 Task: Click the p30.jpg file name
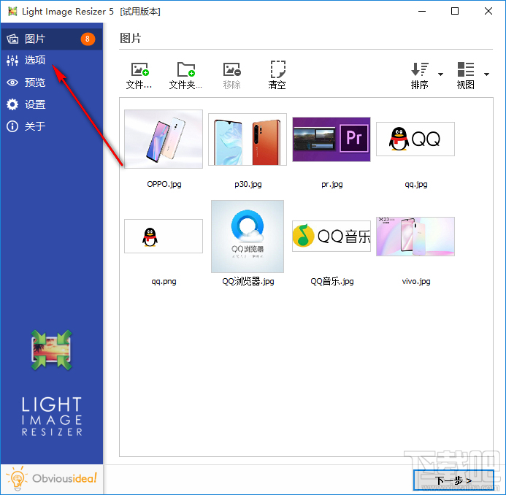point(248,184)
